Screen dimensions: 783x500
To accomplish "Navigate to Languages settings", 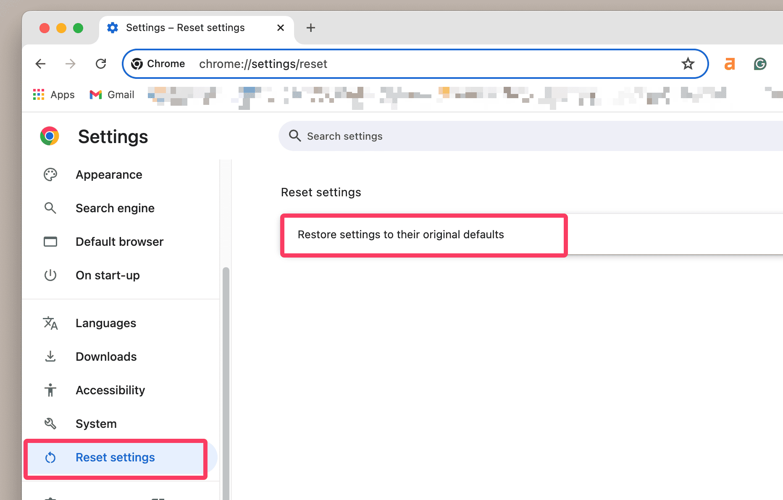I will click(x=106, y=323).
